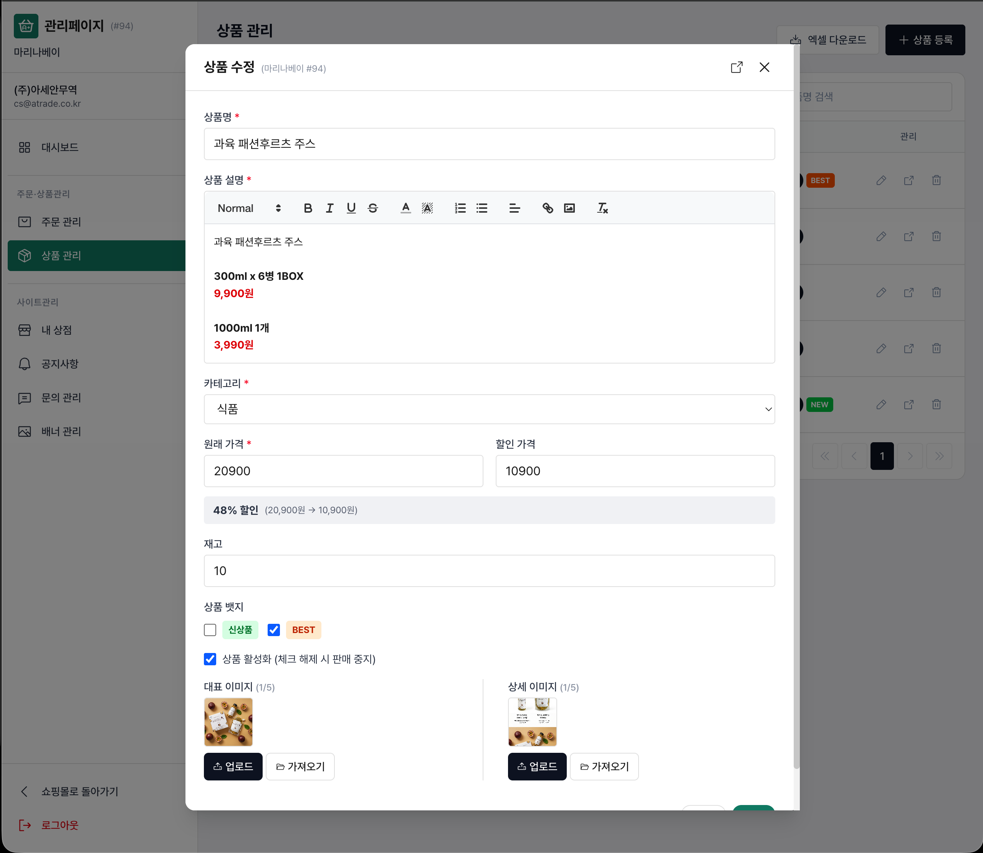Insert an image into the product description
983x853 pixels.
569,208
